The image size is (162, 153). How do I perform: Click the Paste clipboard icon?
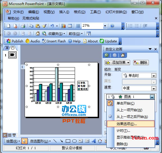[x=38, y=26]
